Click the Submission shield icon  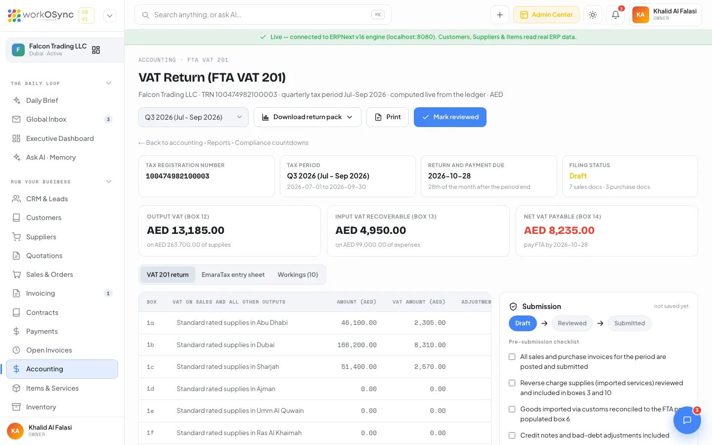click(513, 307)
